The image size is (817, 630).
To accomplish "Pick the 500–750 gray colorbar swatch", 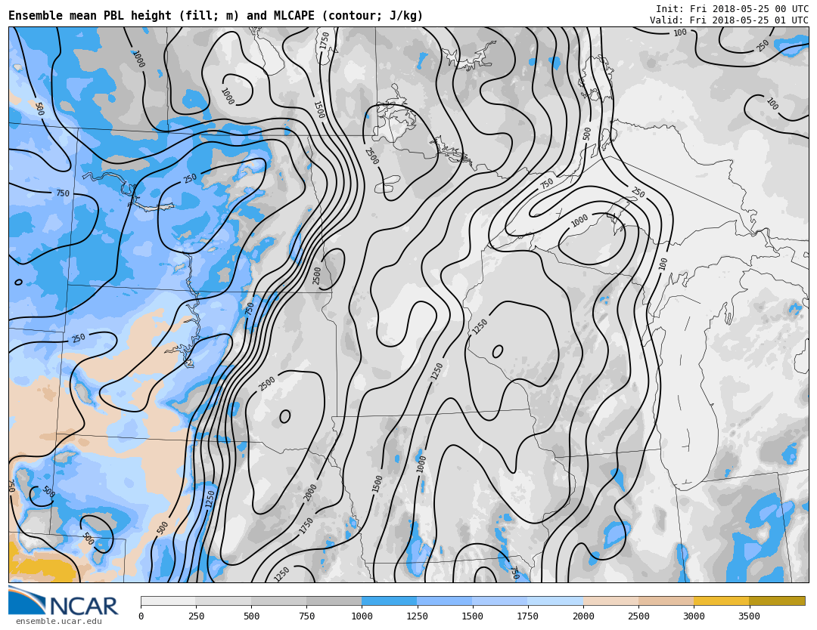I will tap(278, 601).
